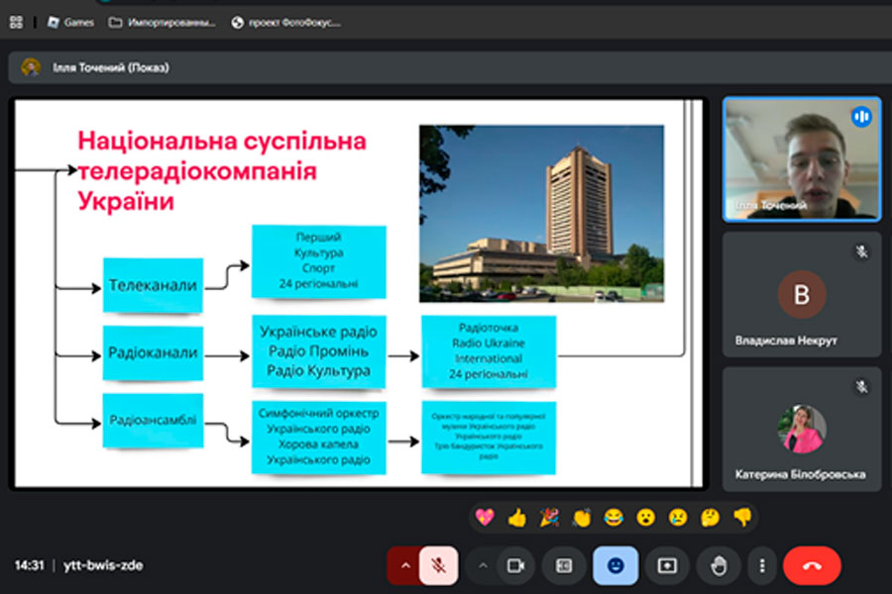Leave the call with red hang-up button
Viewport: 892px width, 594px height.
click(x=812, y=565)
